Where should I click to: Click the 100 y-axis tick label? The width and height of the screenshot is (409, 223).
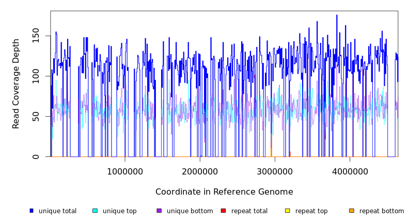37,76
